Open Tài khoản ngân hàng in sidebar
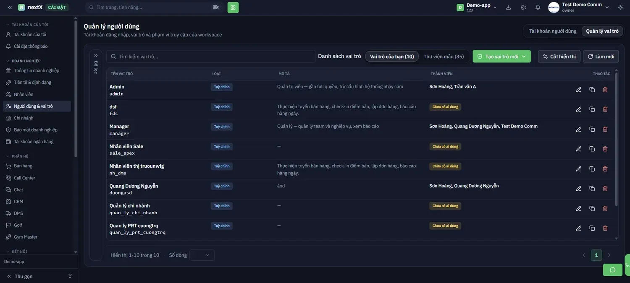 (37, 141)
